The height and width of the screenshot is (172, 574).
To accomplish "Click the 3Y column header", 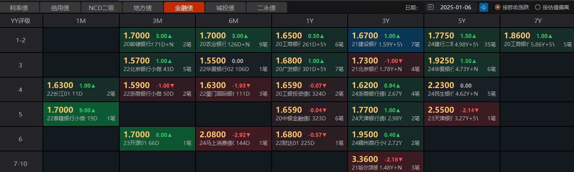I will pyautogui.click(x=385, y=21).
